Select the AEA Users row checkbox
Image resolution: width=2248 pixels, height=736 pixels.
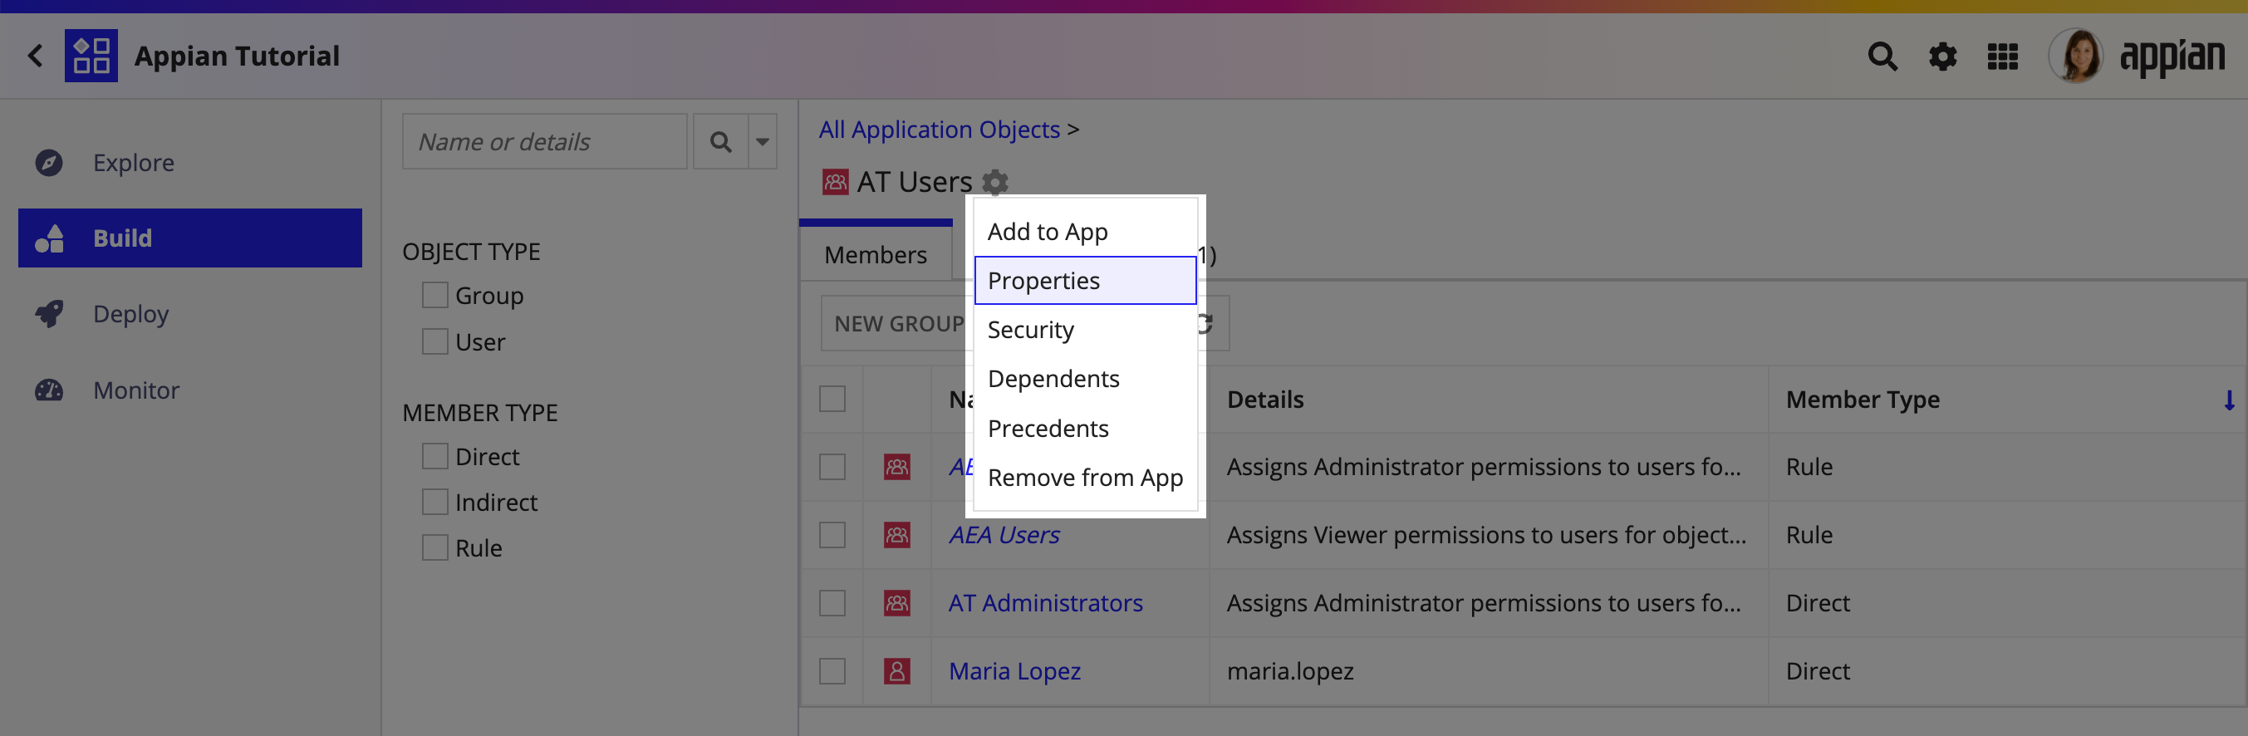tap(832, 534)
